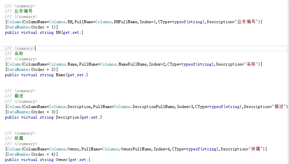The width and height of the screenshot is (289, 164).
Task: Click Index=4 in the Column attribute
Action: point(162,149)
